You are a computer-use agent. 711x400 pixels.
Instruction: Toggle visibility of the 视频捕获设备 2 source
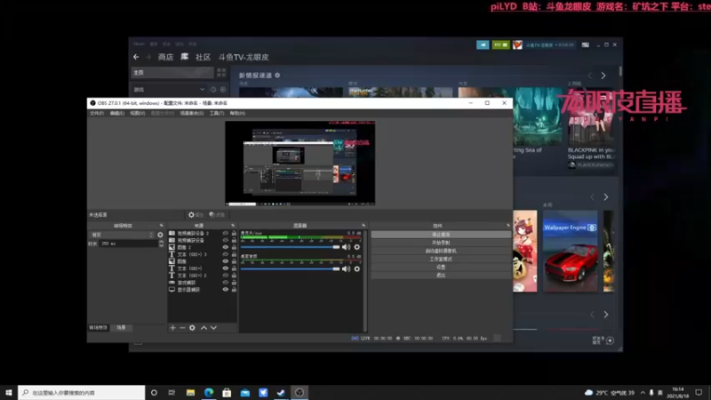226,233
